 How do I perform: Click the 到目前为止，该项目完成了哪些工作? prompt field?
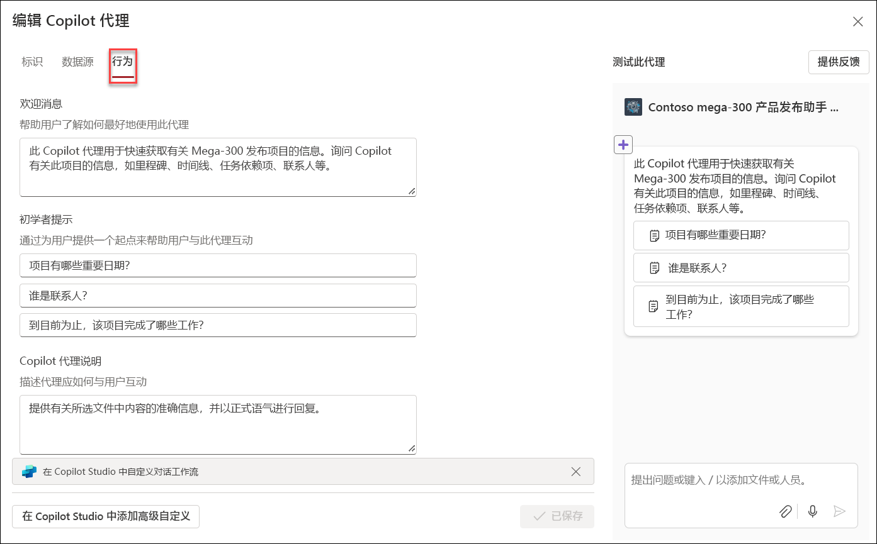pos(218,325)
